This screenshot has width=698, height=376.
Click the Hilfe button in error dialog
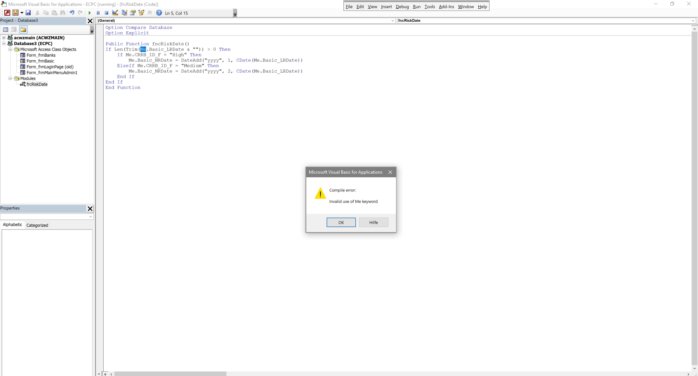(374, 222)
